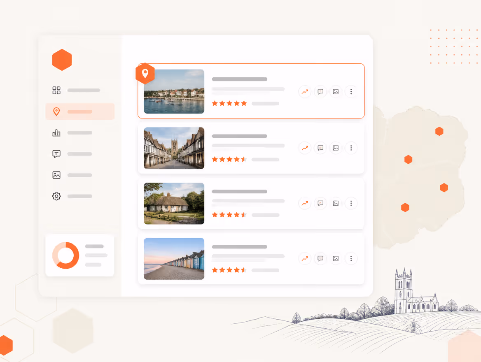Screen dimensions: 481x362
Task: Open reviews comment icon for timbered street listing
Action: click(320, 148)
